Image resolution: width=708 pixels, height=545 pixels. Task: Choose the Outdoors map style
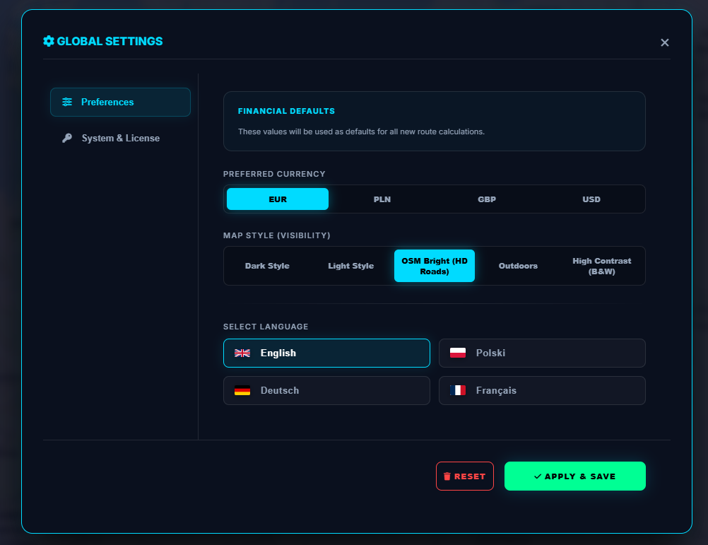(x=518, y=266)
